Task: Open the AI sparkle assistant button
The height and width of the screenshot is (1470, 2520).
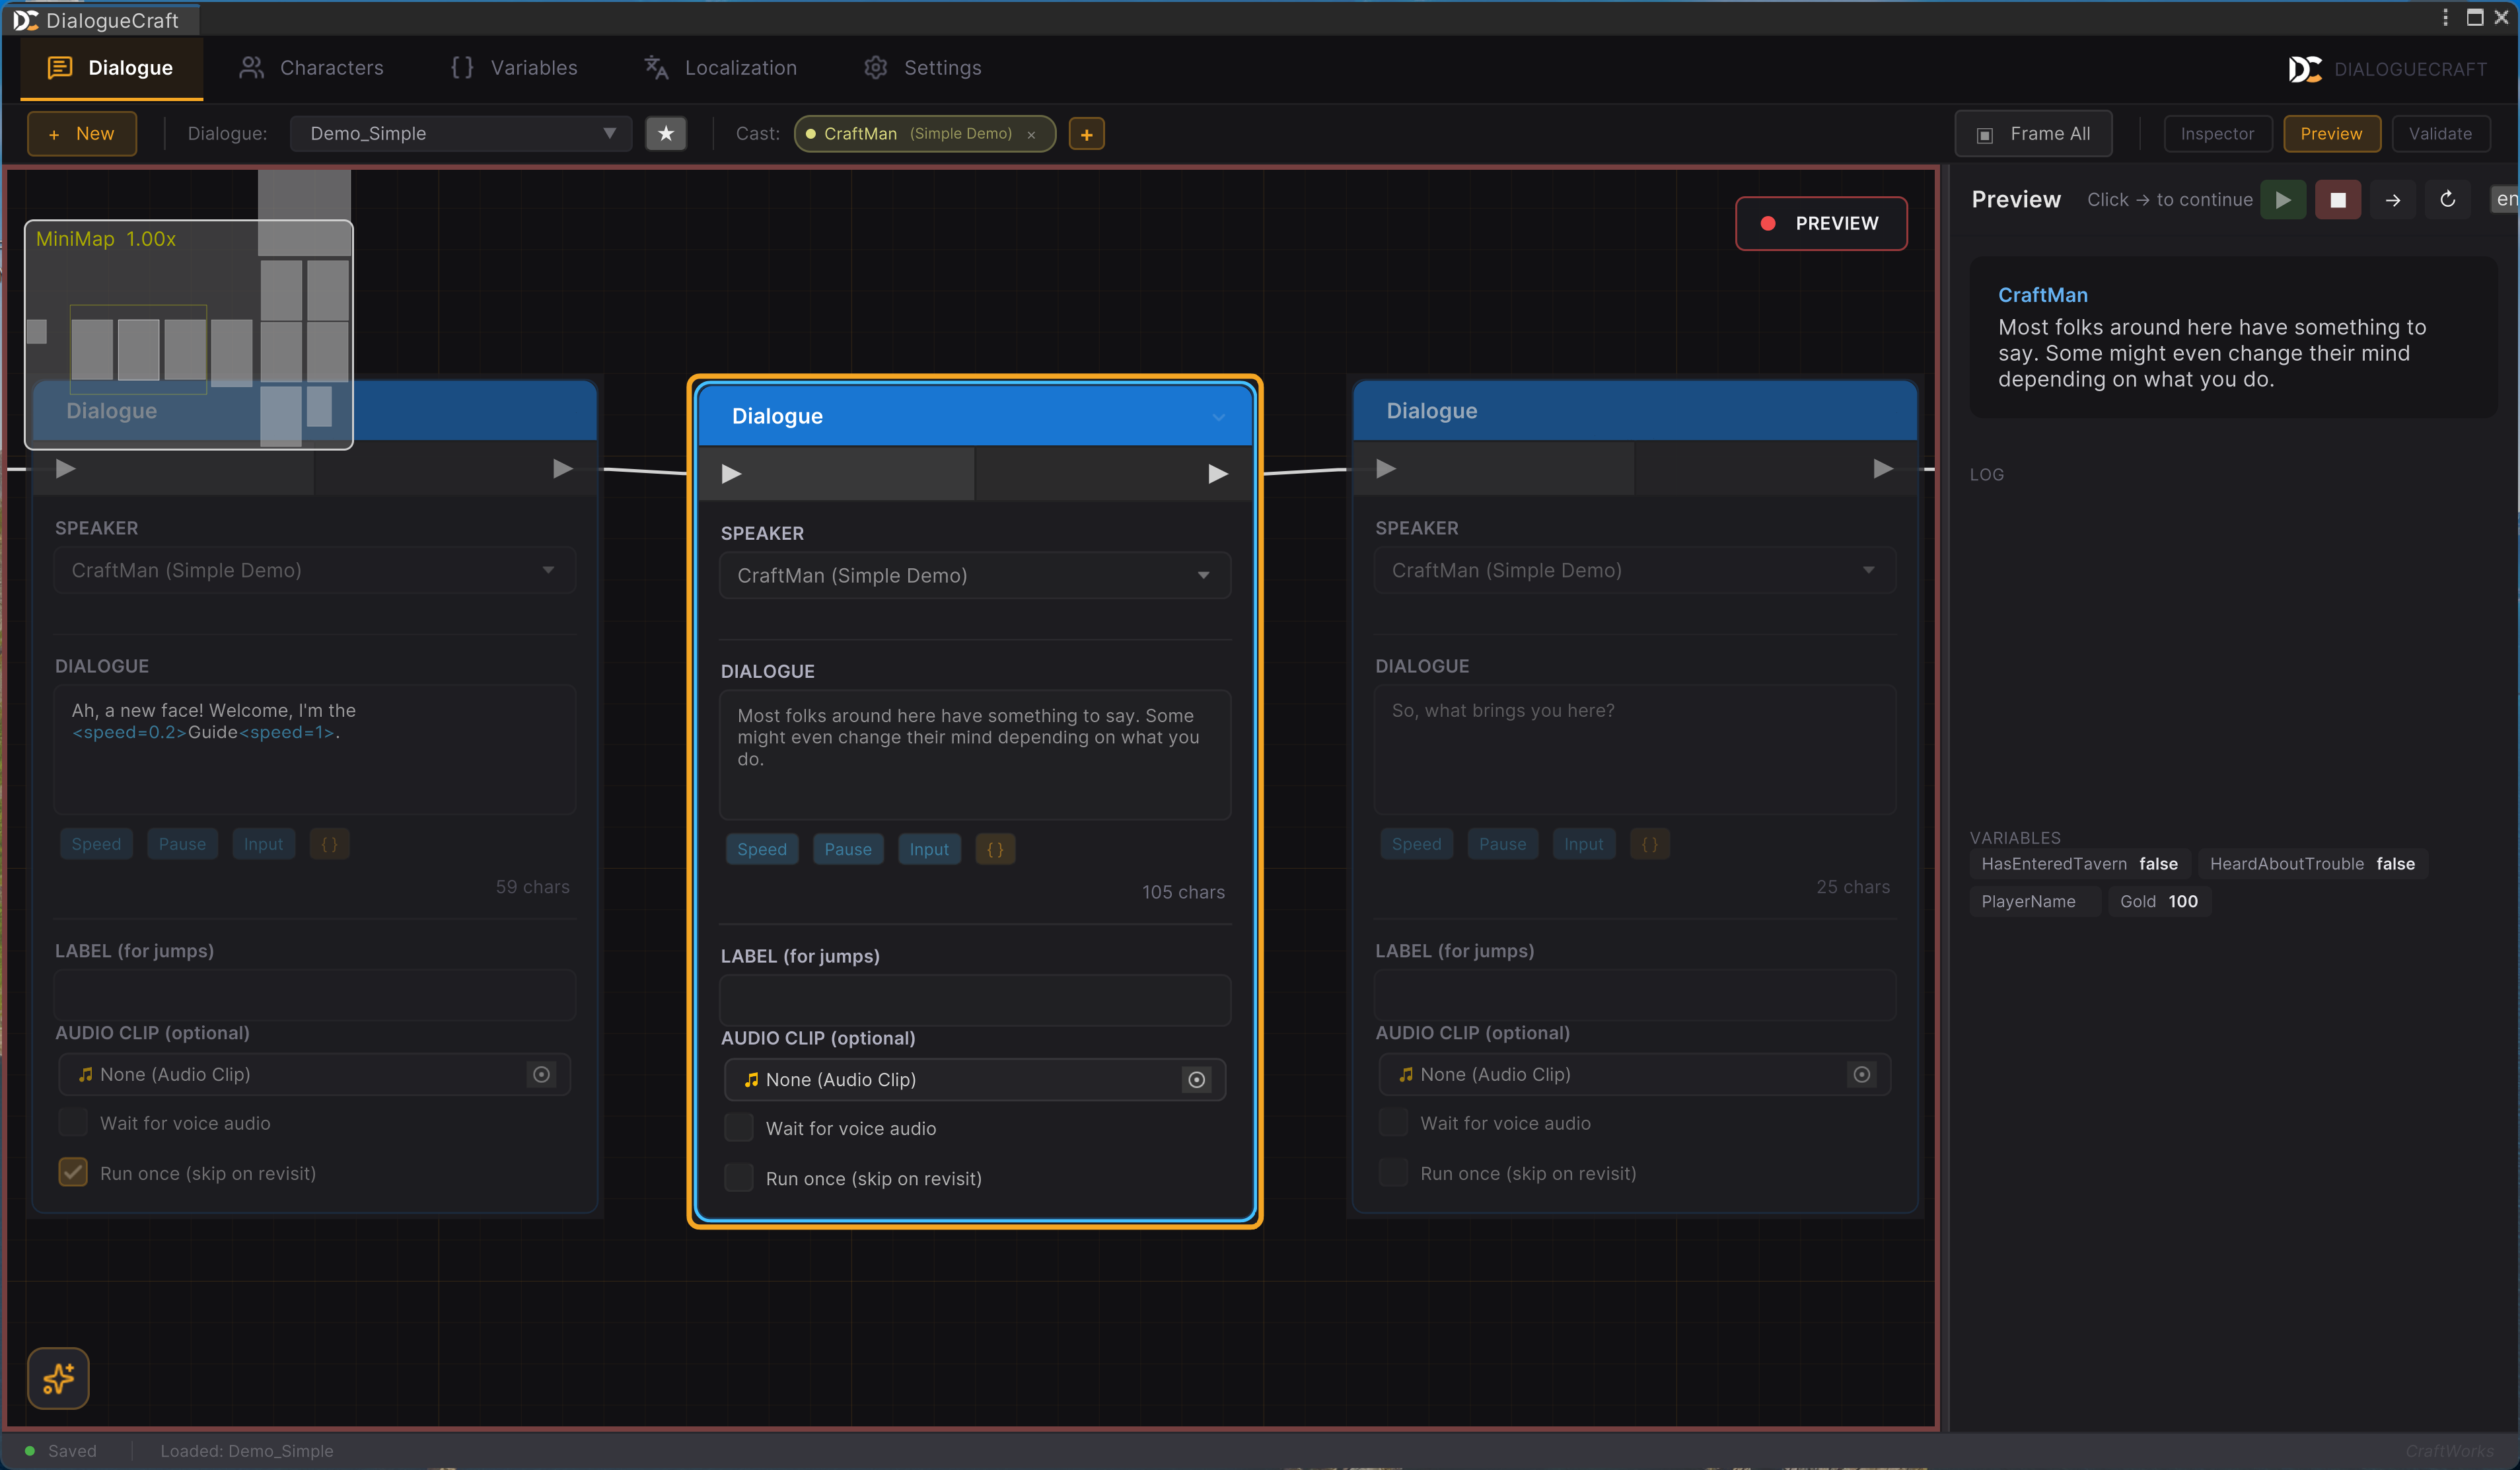Action: pos(58,1378)
